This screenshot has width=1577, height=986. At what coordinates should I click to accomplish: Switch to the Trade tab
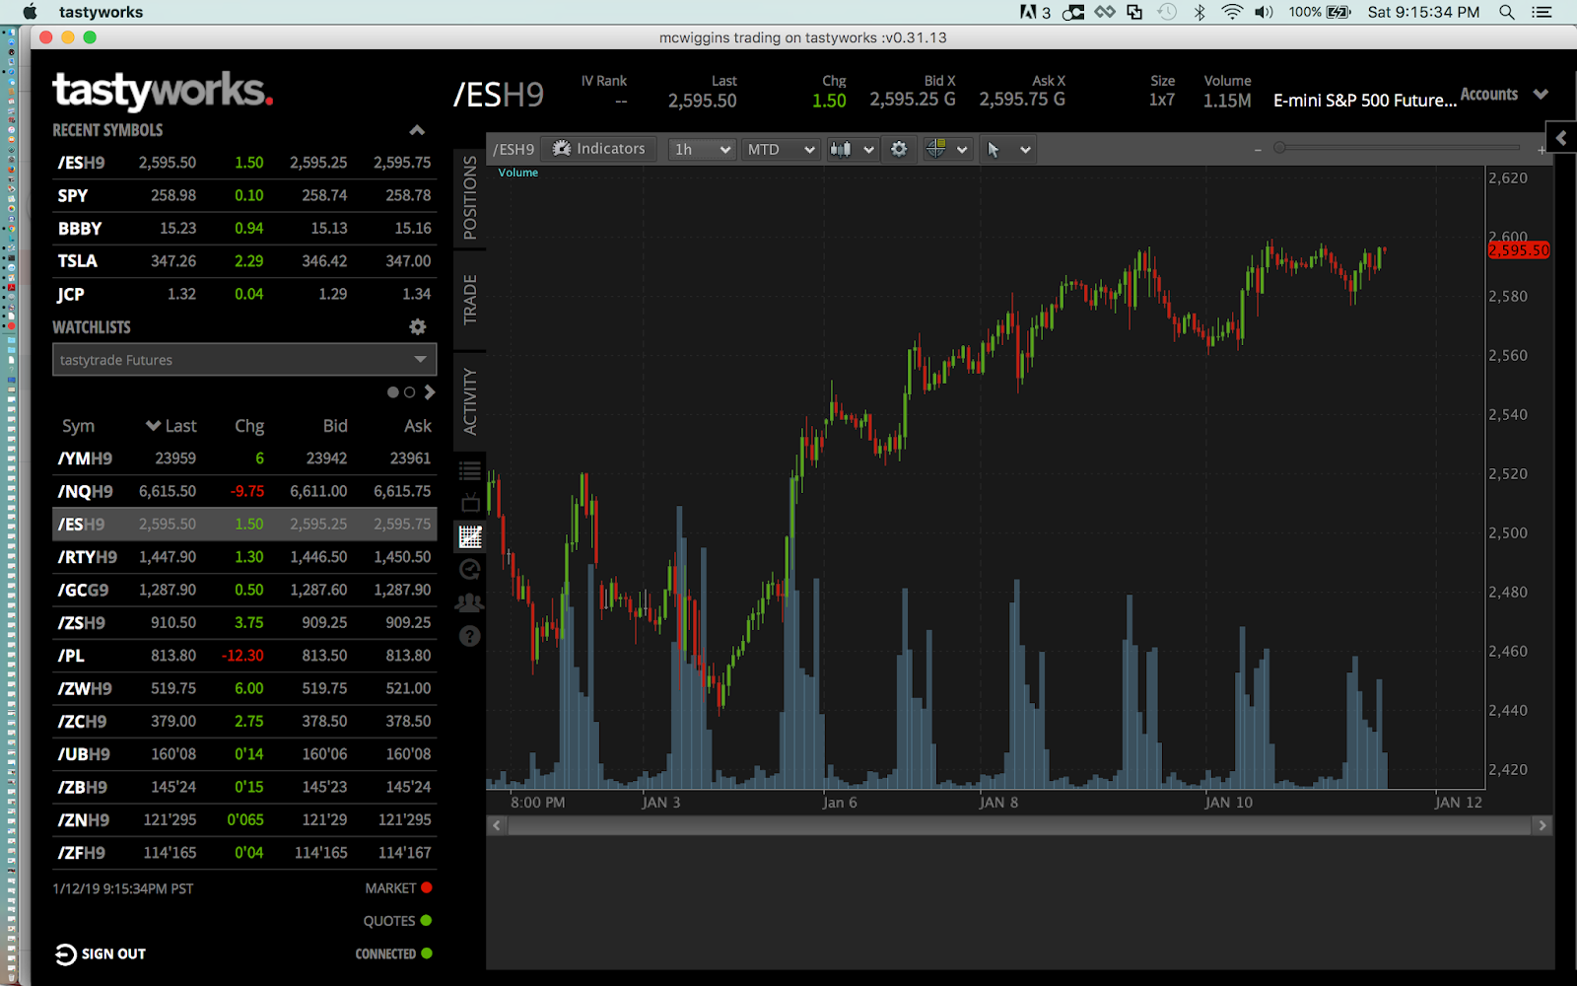point(470,300)
